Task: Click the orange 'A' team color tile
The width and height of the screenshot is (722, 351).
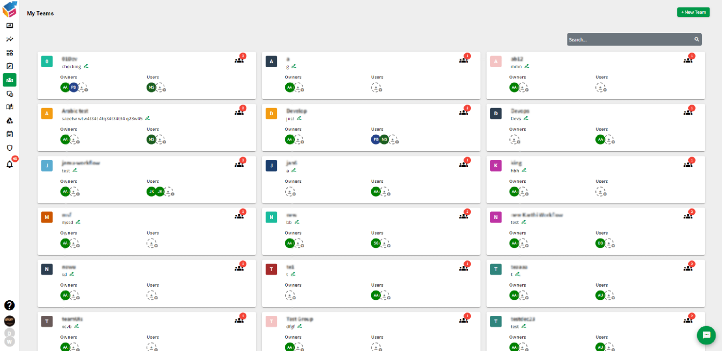Action: point(47,114)
